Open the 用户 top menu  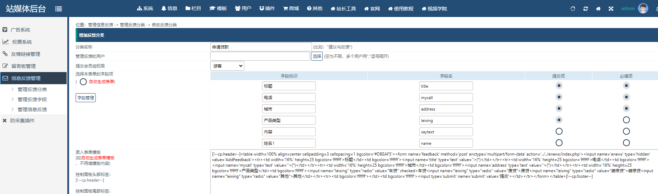point(243,8)
